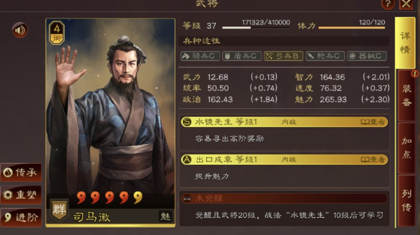Image resolution: width=420 pixels, height=235 pixels.
Task: Select the S rank skill icon 水镜先生
Action: point(187,122)
